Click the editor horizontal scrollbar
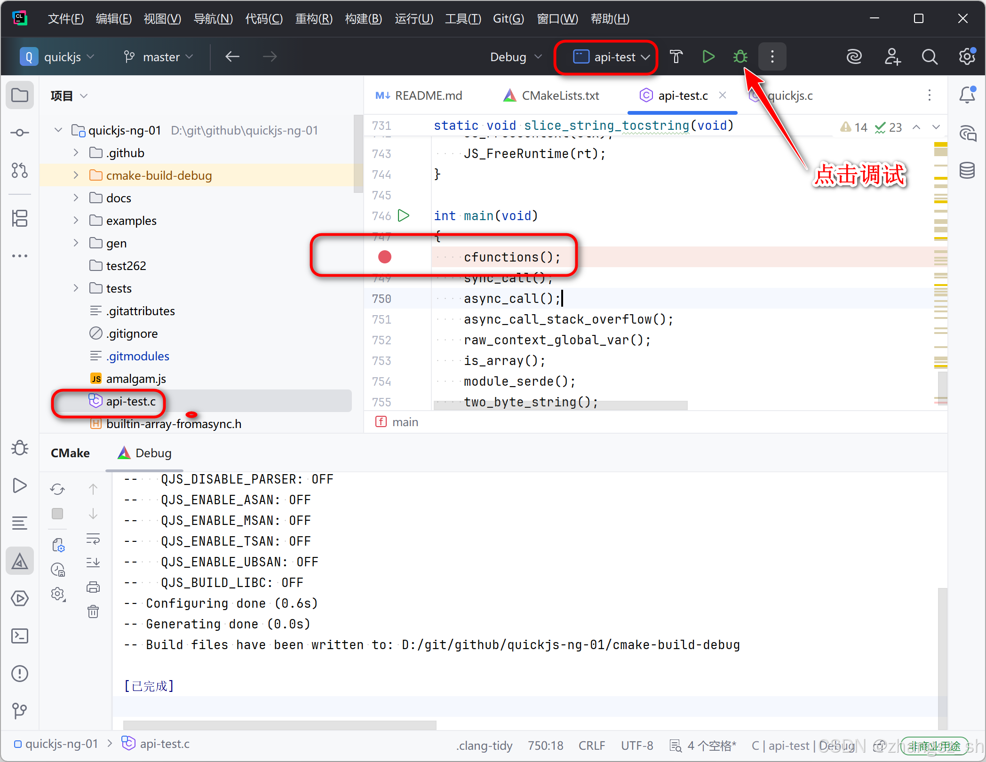The height and width of the screenshot is (762, 986). click(x=561, y=405)
